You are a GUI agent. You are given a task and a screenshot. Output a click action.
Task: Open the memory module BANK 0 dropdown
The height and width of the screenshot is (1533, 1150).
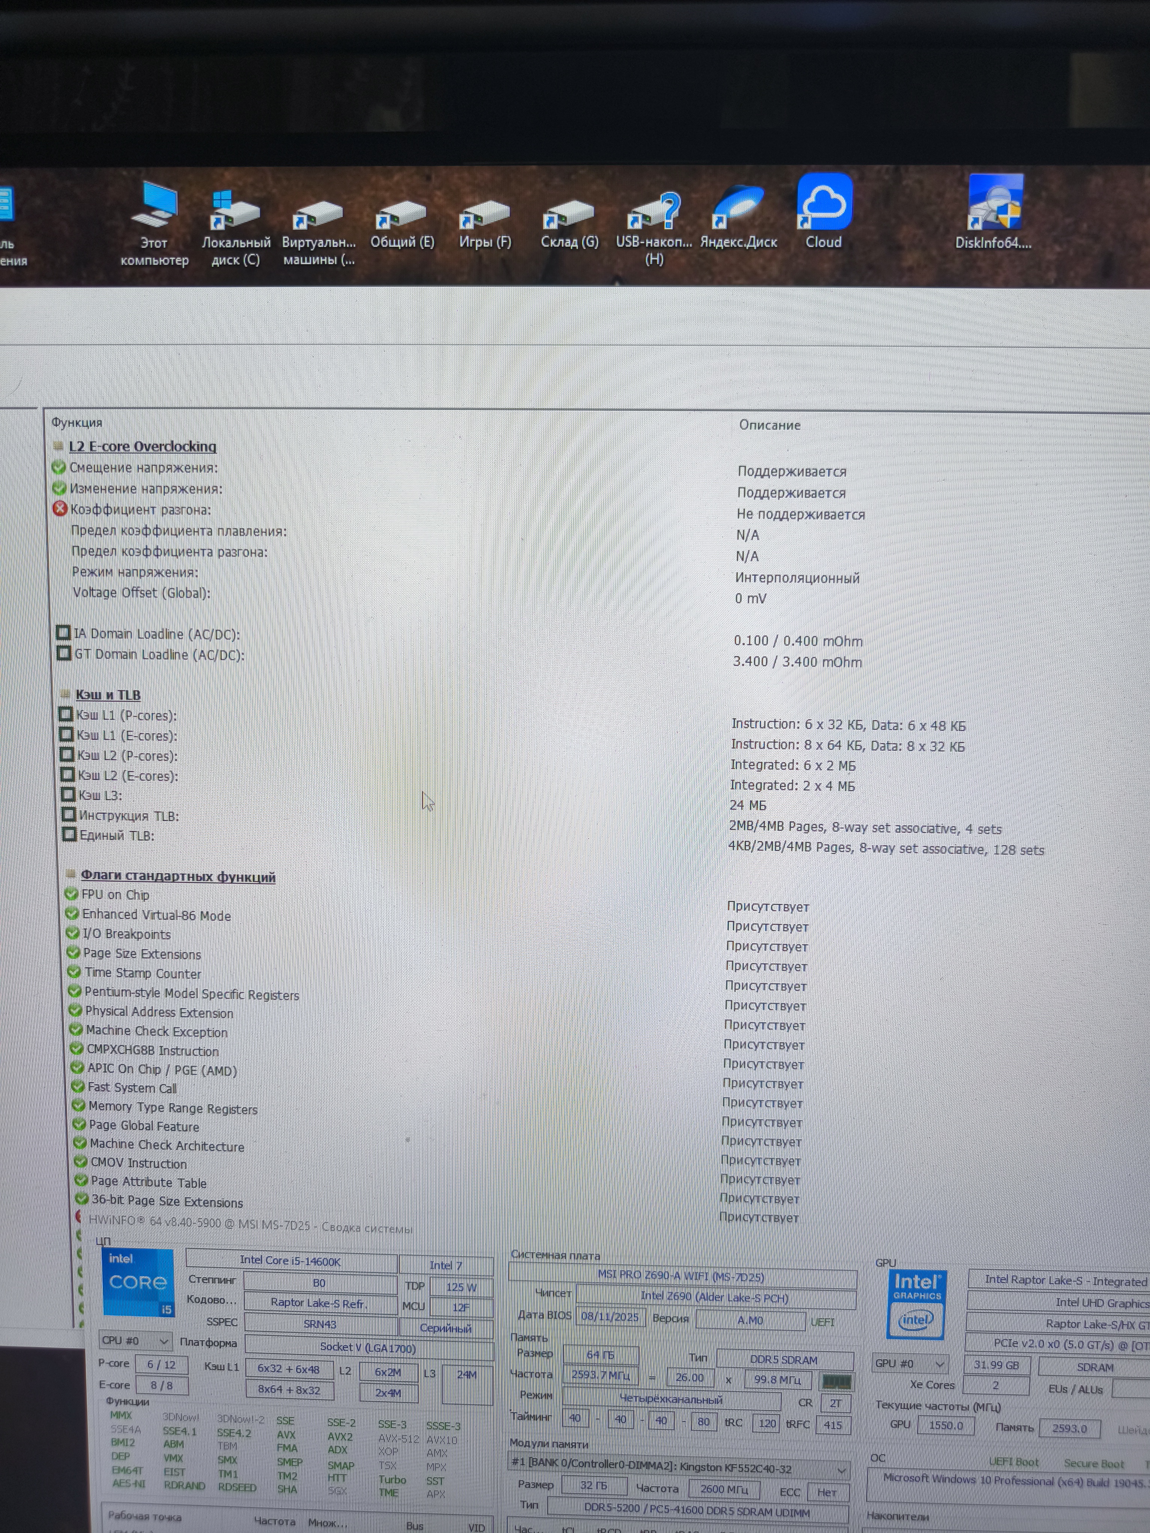[842, 1470]
